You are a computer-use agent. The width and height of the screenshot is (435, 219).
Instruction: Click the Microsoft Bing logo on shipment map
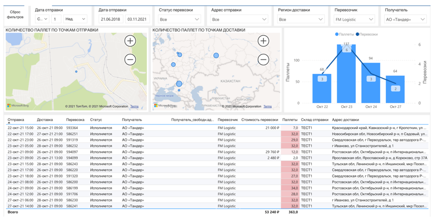point(18,105)
